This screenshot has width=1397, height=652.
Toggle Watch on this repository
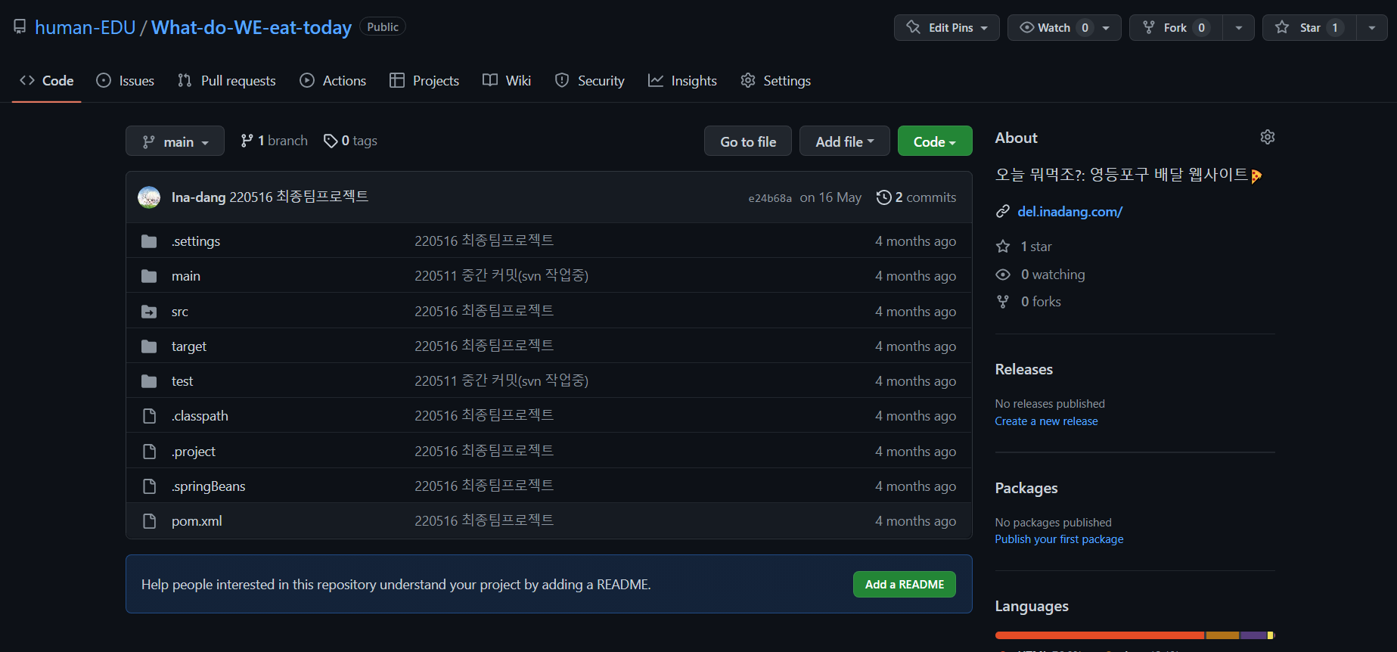tap(1064, 28)
